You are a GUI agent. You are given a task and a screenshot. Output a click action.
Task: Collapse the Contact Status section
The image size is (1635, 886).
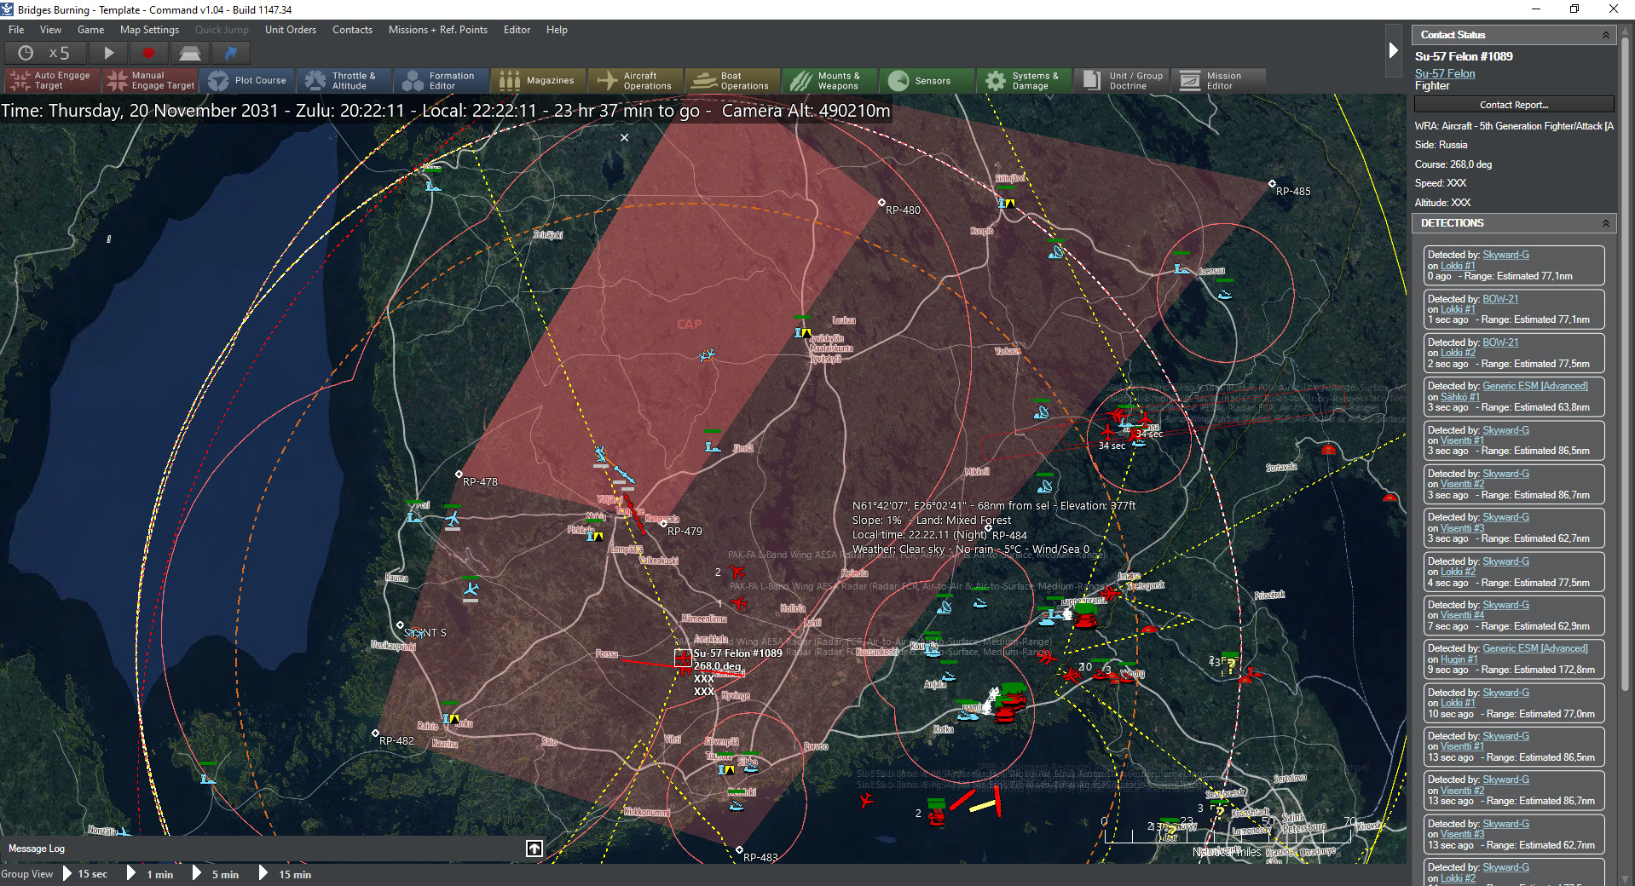point(1605,35)
